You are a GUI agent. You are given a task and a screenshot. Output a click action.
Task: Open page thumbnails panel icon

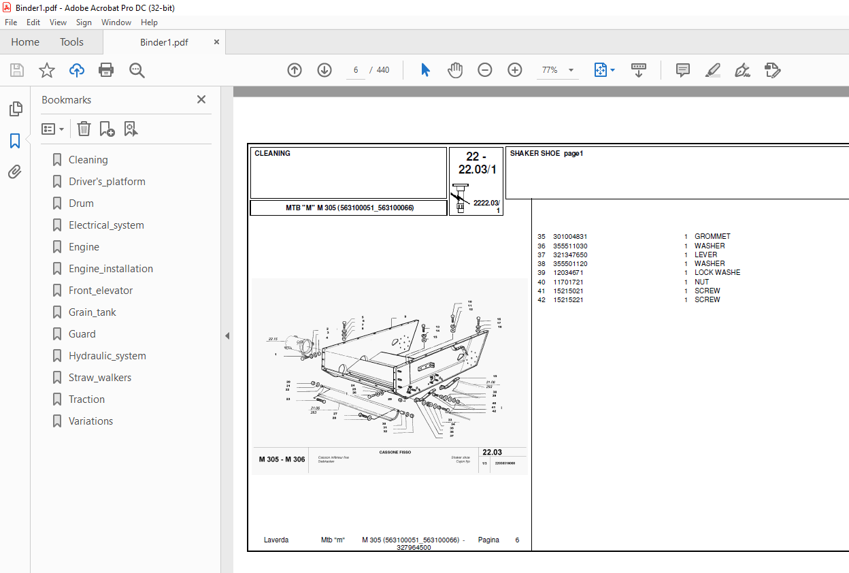tap(15, 109)
